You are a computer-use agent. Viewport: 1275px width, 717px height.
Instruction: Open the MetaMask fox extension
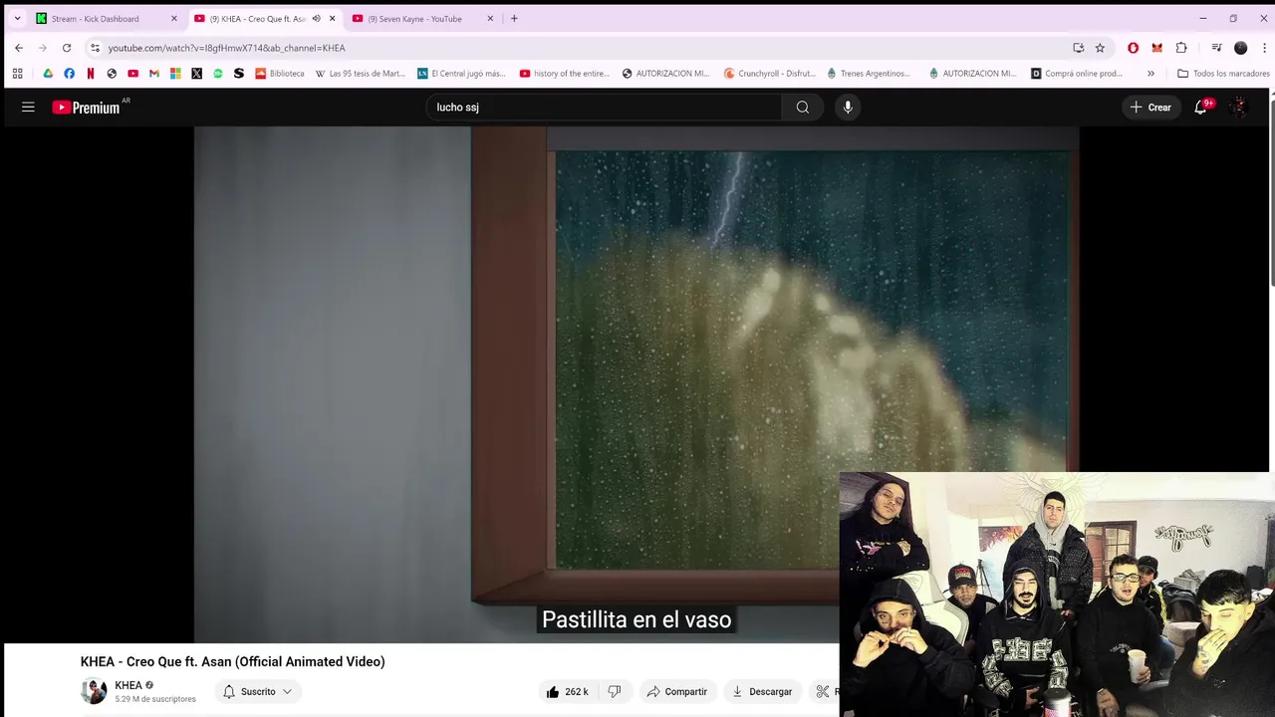1156,48
